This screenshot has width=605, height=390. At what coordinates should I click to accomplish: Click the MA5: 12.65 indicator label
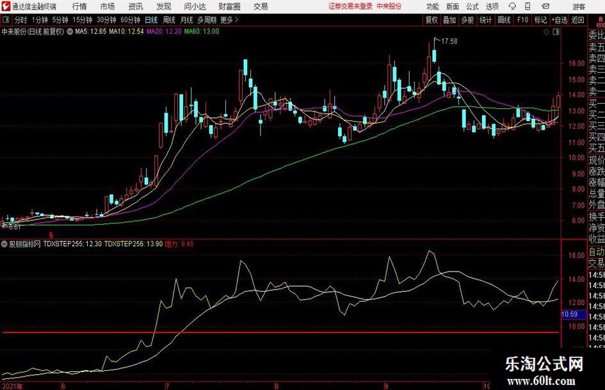91,31
